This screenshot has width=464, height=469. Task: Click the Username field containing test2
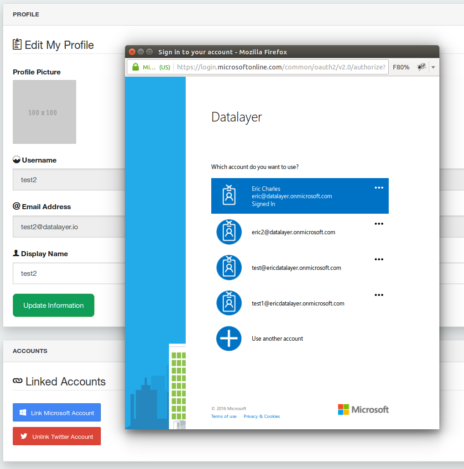coord(69,179)
